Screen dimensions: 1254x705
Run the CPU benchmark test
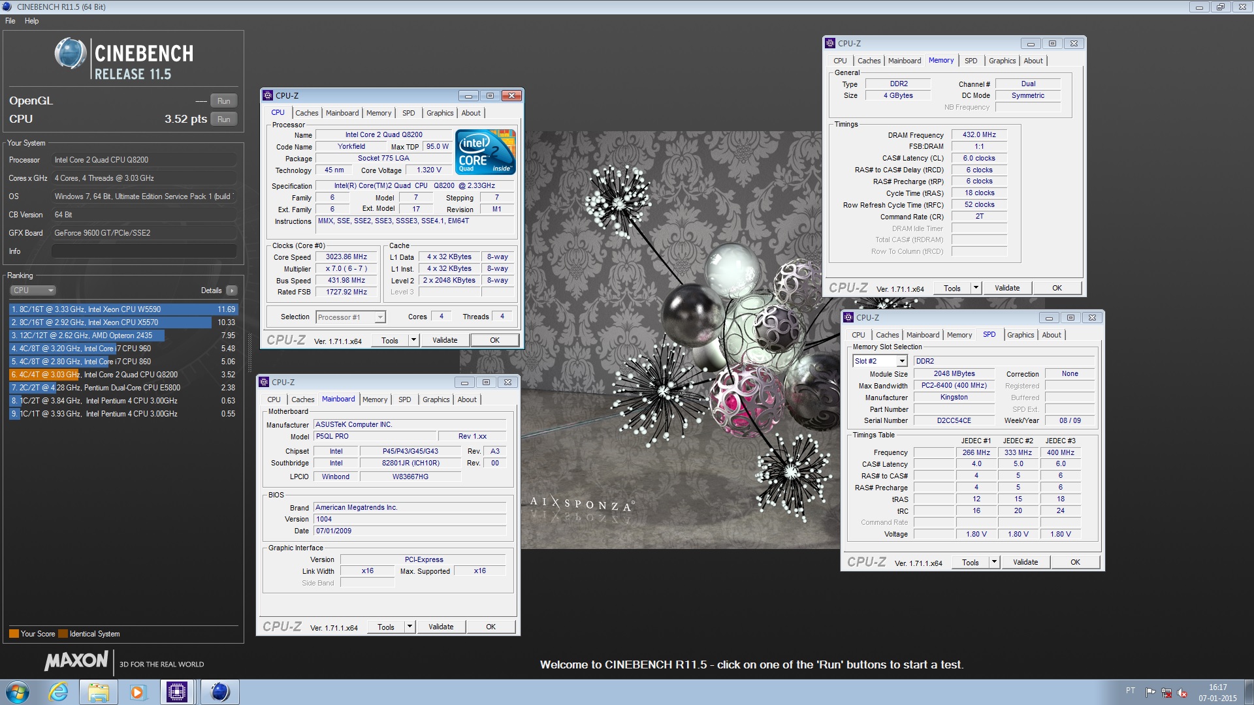223,119
